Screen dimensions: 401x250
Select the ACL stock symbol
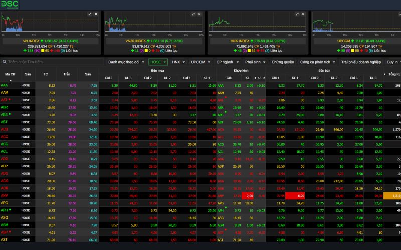[x=4, y=152]
